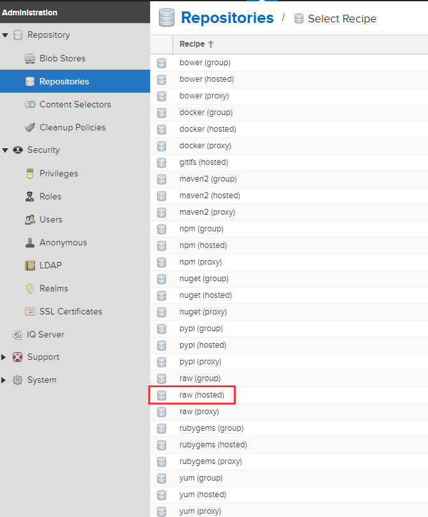Select the maven2 (hosted) recipe
Viewport: 428px width, 517px height.
289,196
